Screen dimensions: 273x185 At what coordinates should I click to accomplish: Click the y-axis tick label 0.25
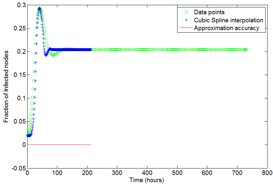(20, 28)
